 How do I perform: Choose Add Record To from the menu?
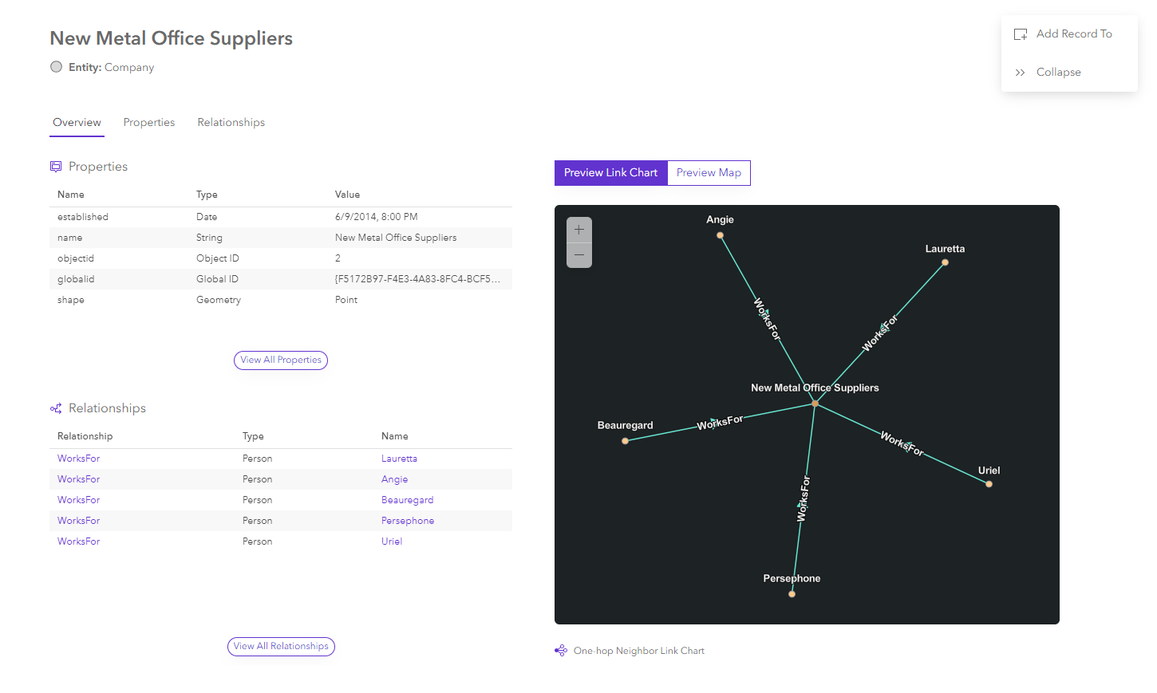tap(1073, 33)
